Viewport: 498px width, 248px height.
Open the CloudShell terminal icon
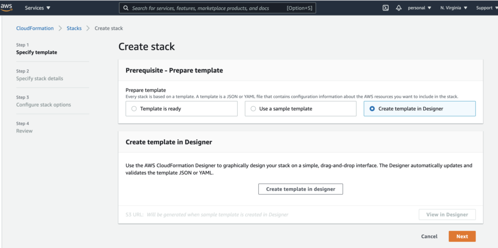click(x=385, y=8)
